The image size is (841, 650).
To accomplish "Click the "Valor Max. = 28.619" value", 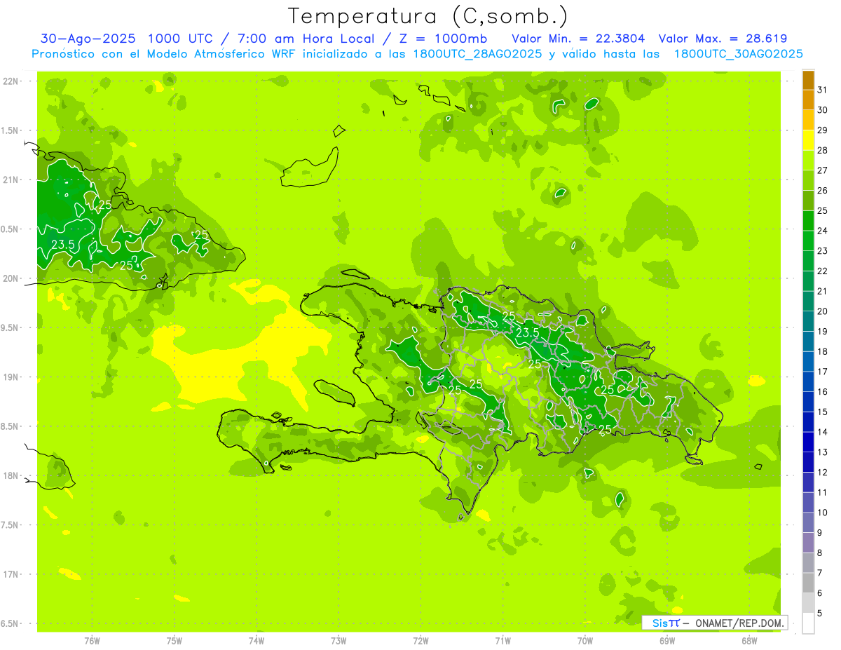I will tap(723, 39).
